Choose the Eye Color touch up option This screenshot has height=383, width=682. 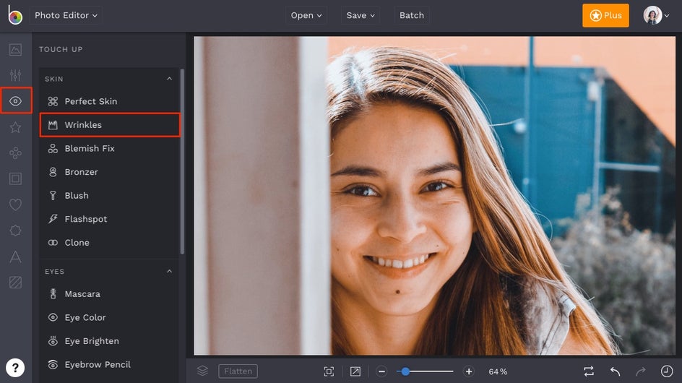pyautogui.click(x=85, y=317)
